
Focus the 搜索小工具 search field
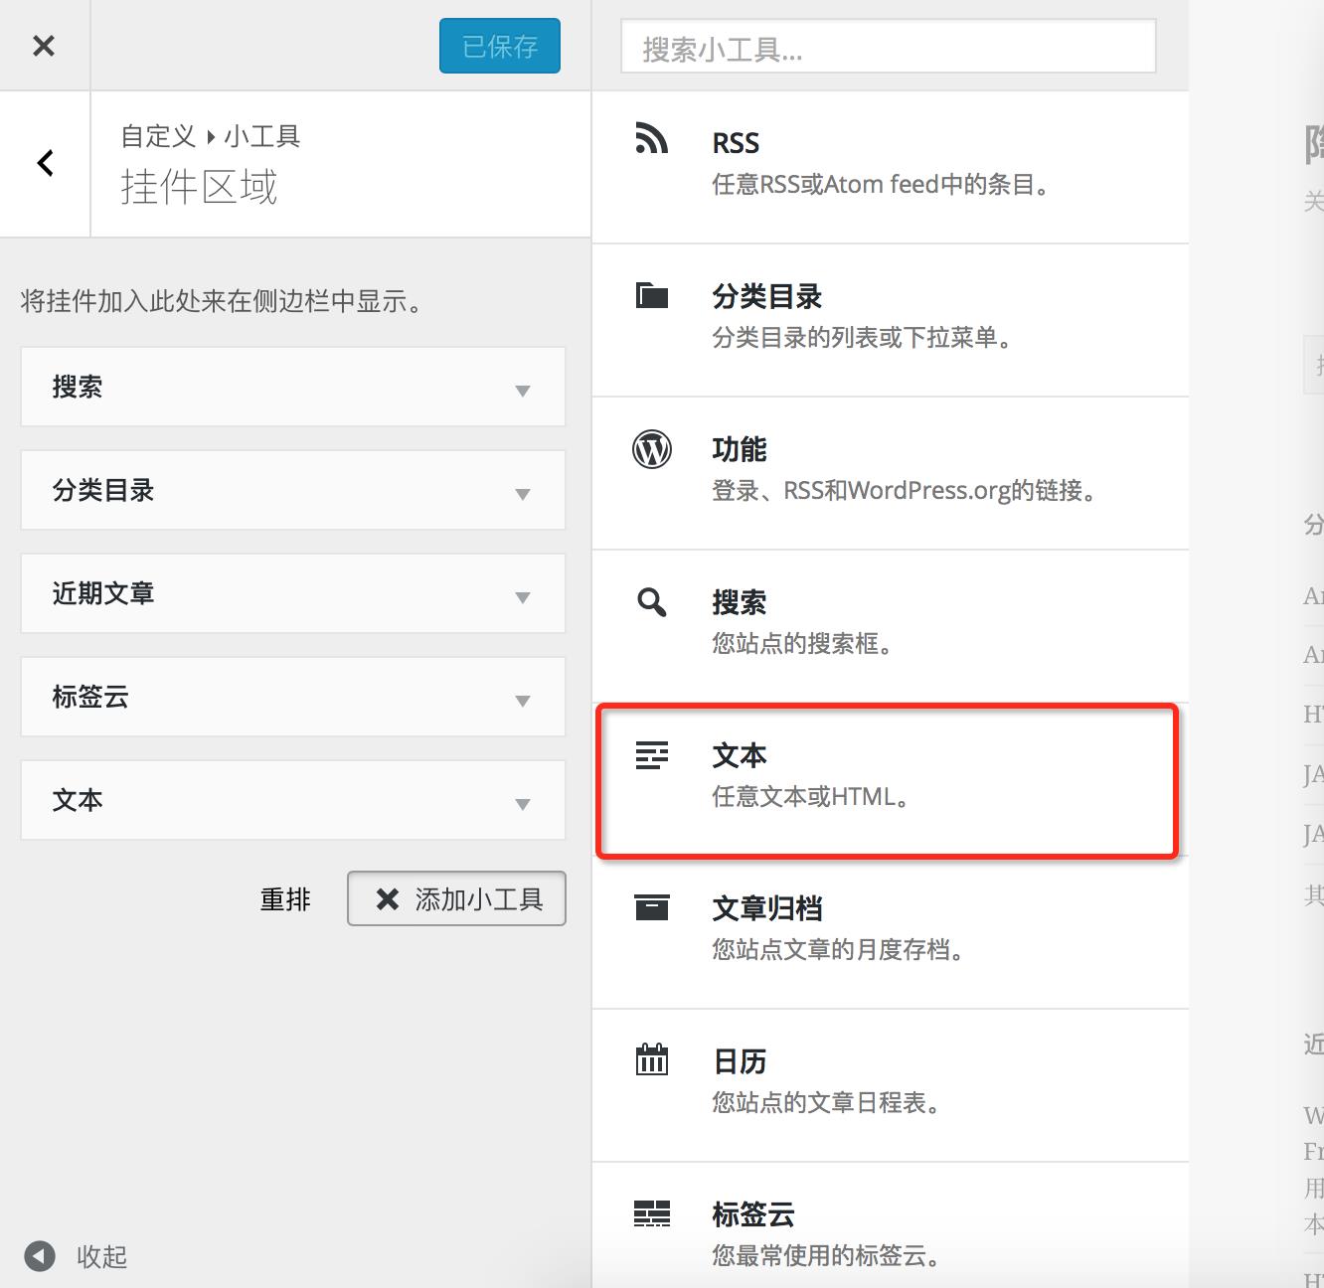(x=889, y=47)
